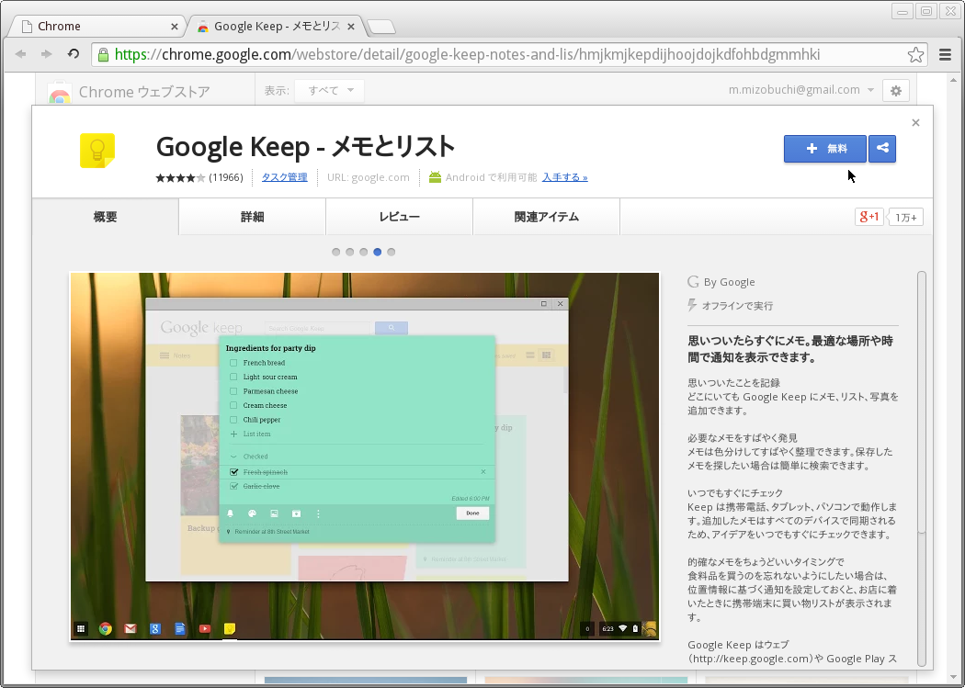The width and height of the screenshot is (965, 688).
Task: Show the third screenshot via carousel dot
Action: 364,252
